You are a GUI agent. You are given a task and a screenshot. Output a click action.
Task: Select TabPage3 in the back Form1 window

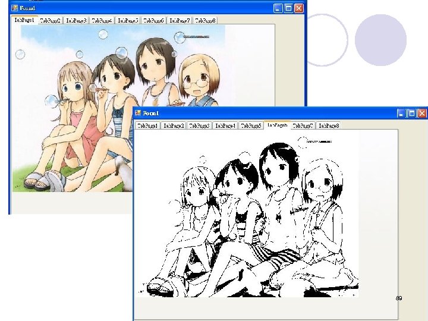point(76,20)
